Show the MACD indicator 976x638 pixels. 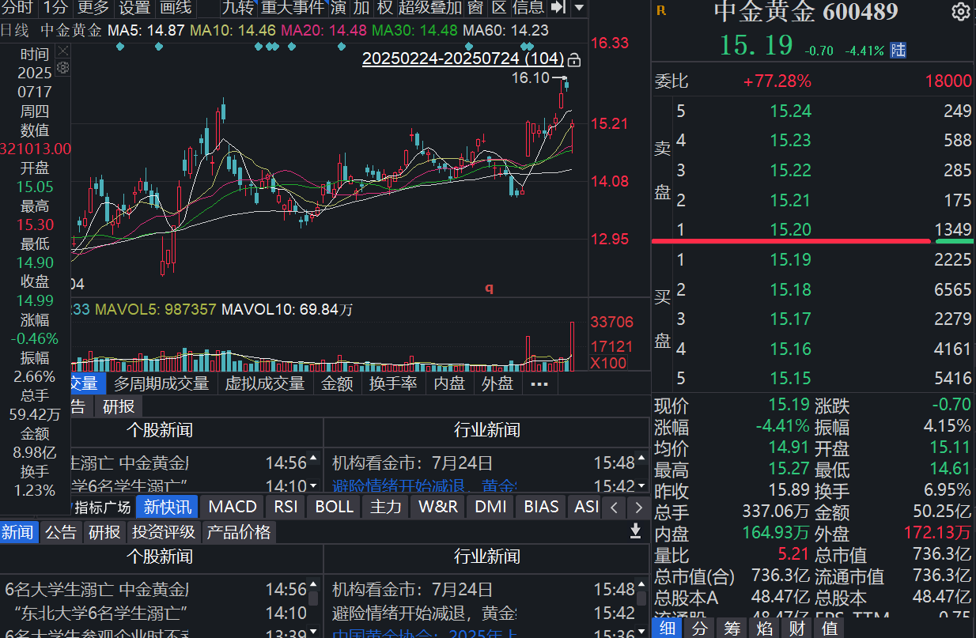coord(233,507)
